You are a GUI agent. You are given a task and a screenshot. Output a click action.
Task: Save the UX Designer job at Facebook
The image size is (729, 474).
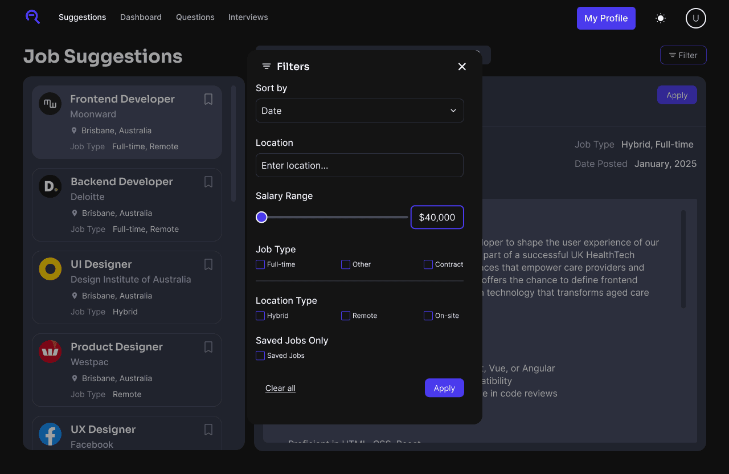(208, 430)
